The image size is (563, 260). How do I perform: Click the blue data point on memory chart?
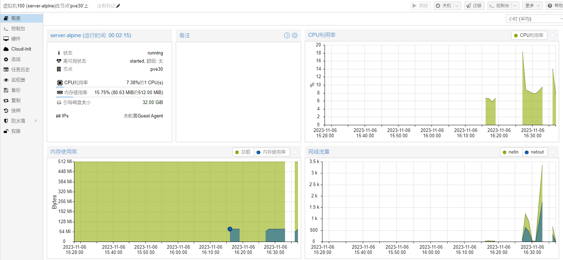(230, 229)
